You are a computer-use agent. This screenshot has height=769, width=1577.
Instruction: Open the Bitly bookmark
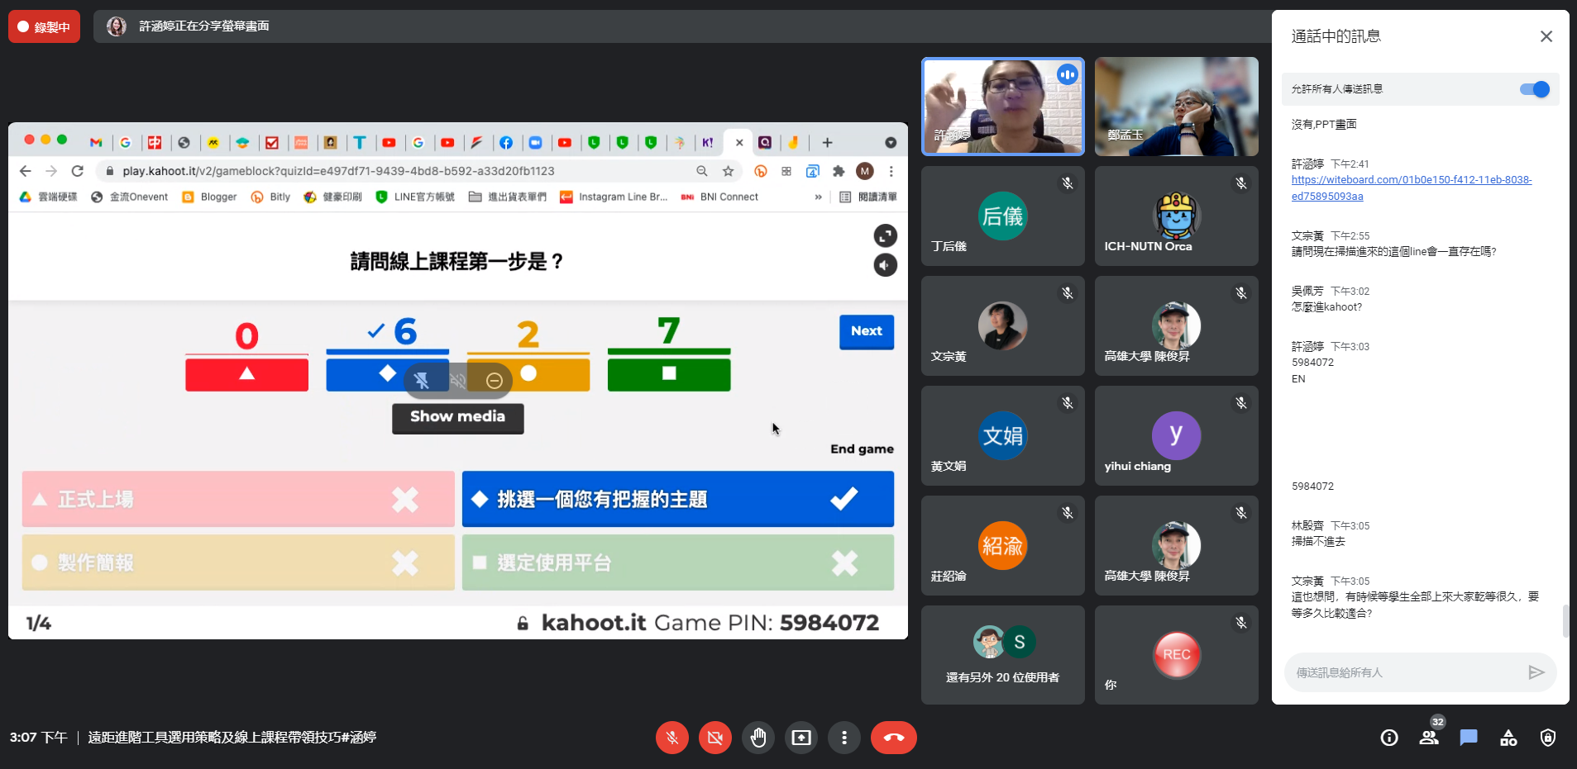(270, 197)
